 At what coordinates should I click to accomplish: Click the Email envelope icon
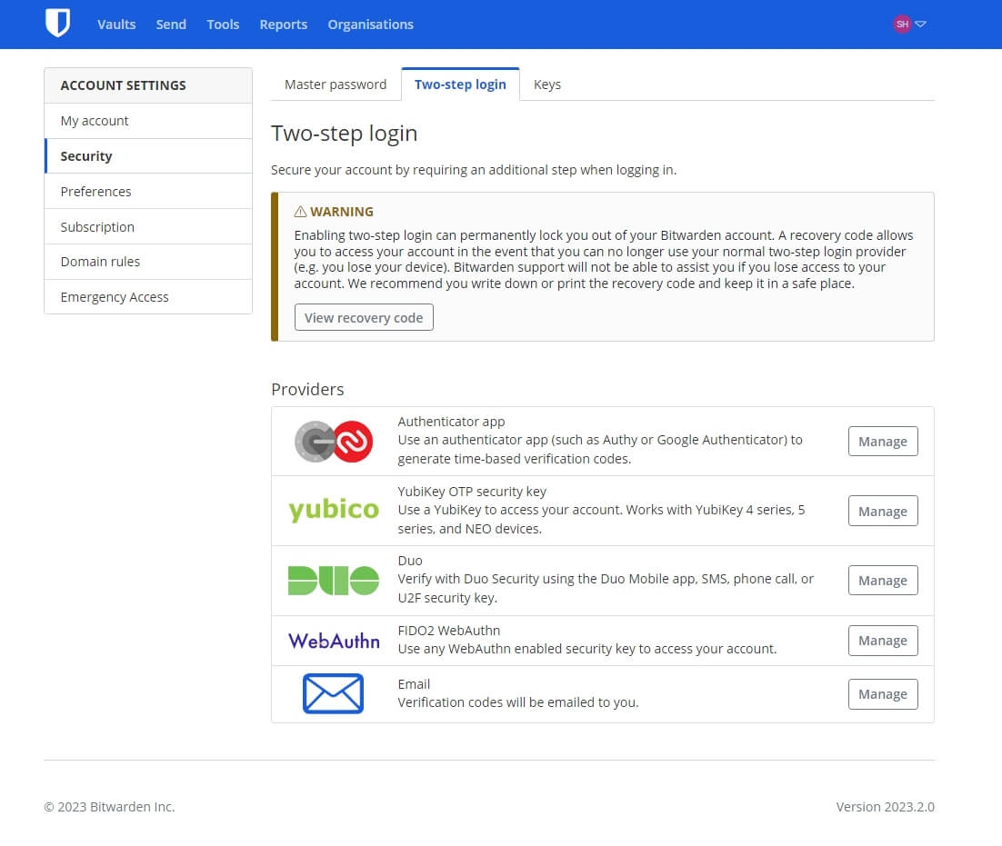click(333, 693)
